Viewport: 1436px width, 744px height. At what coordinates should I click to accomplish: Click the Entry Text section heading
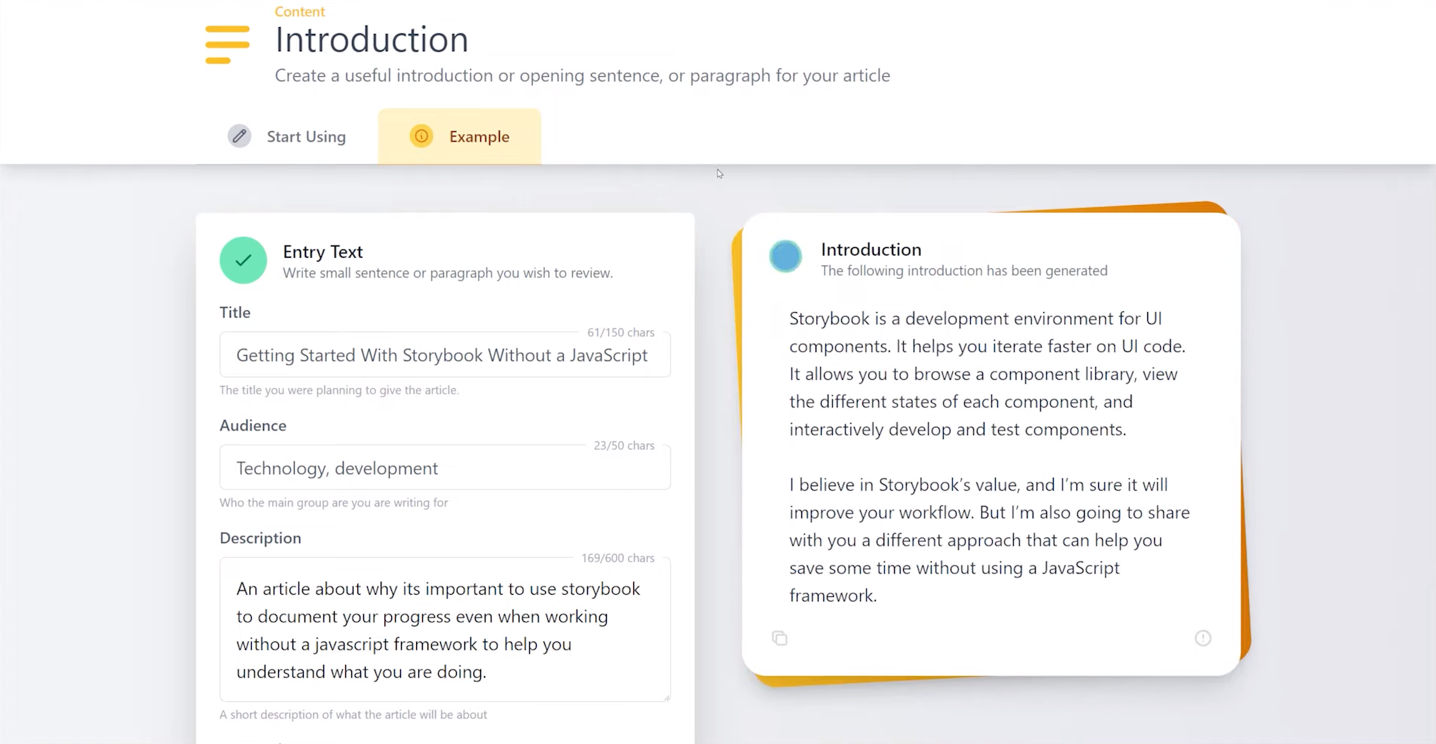click(323, 252)
